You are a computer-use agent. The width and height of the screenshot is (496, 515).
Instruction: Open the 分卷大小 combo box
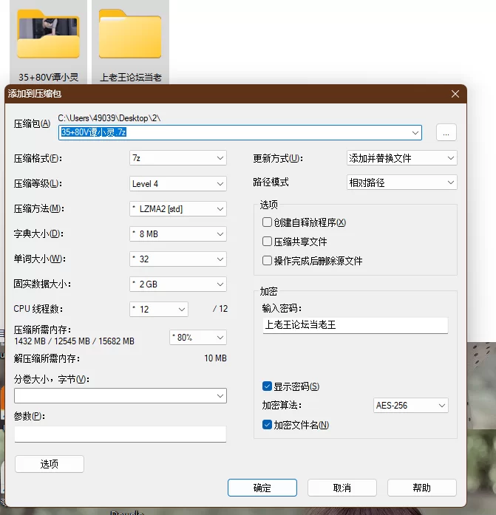click(x=120, y=396)
